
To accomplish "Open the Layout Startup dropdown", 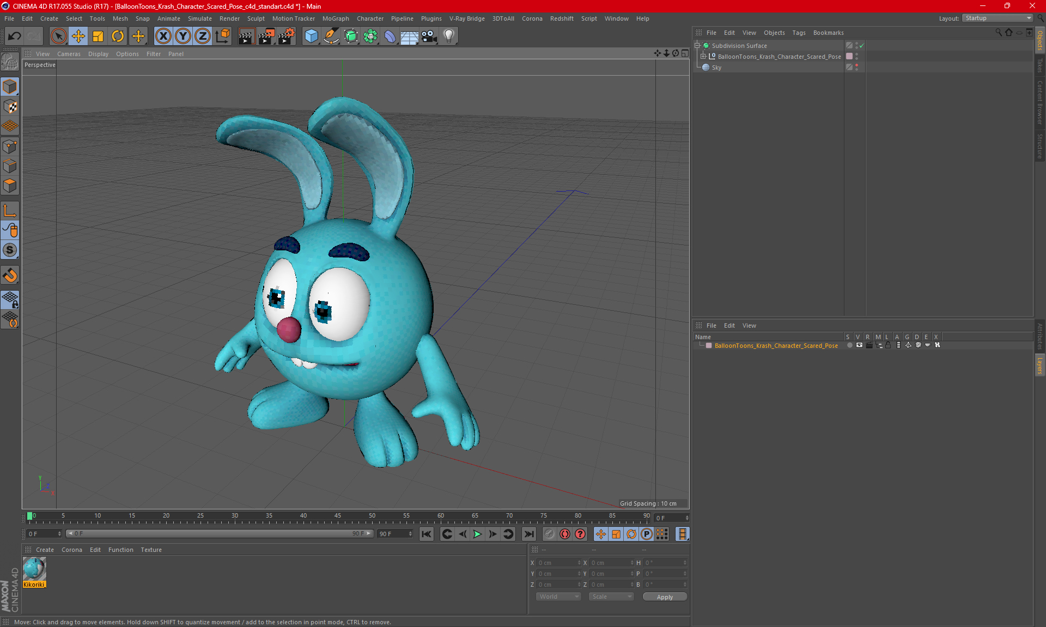I will 998,19.
